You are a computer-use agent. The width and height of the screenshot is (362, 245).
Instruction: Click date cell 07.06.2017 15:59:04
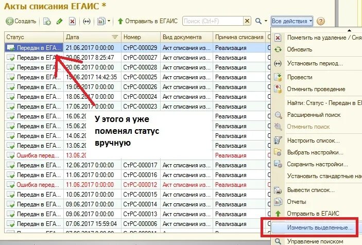[92, 224]
